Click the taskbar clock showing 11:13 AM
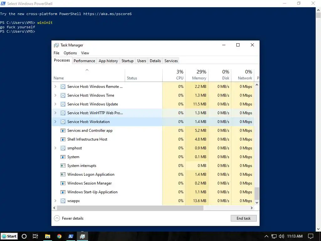This screenshot has width=321, height=241. 295,236
